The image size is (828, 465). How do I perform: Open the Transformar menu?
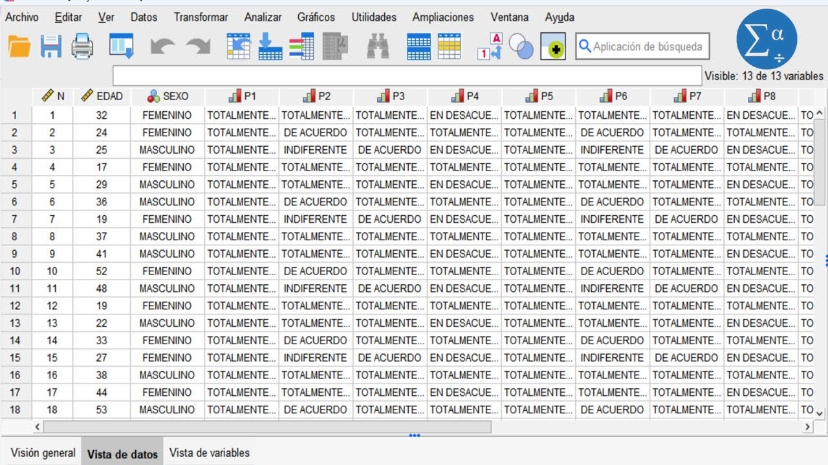(x=201, y=17)
